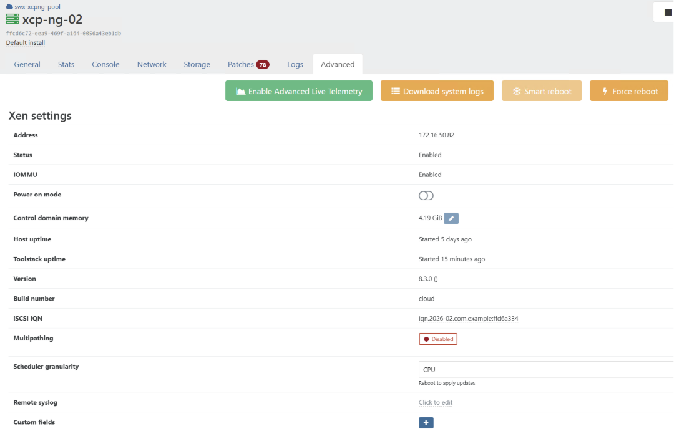Click the cloud build number value
The height and width of the screenshot is (444, 674).
[x=426, y=299]
